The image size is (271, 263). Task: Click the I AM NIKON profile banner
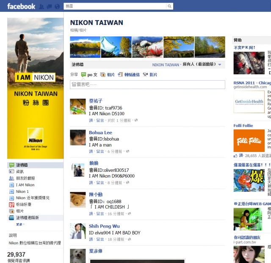point(35,88)
